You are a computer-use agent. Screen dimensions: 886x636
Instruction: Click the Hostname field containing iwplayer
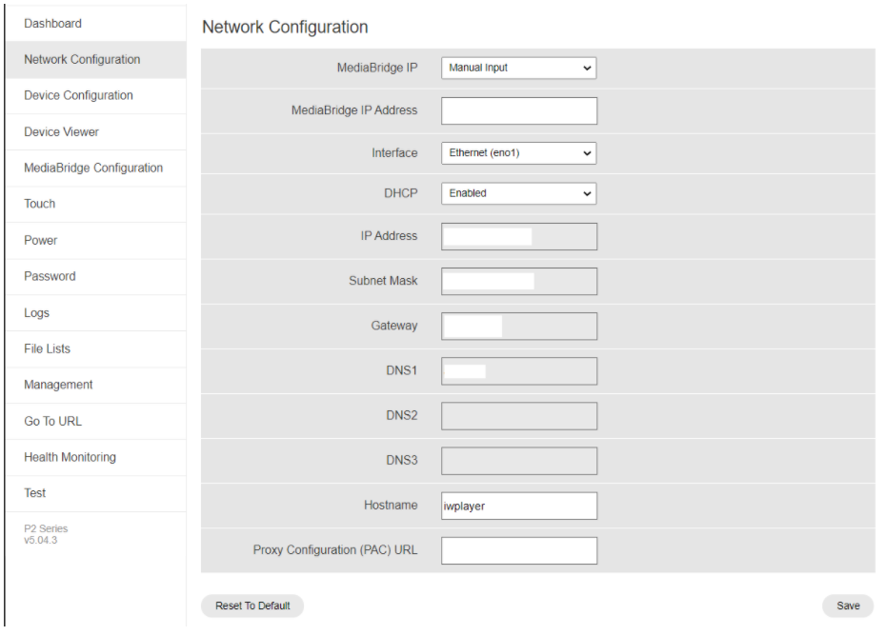click(x=518, y=506)
